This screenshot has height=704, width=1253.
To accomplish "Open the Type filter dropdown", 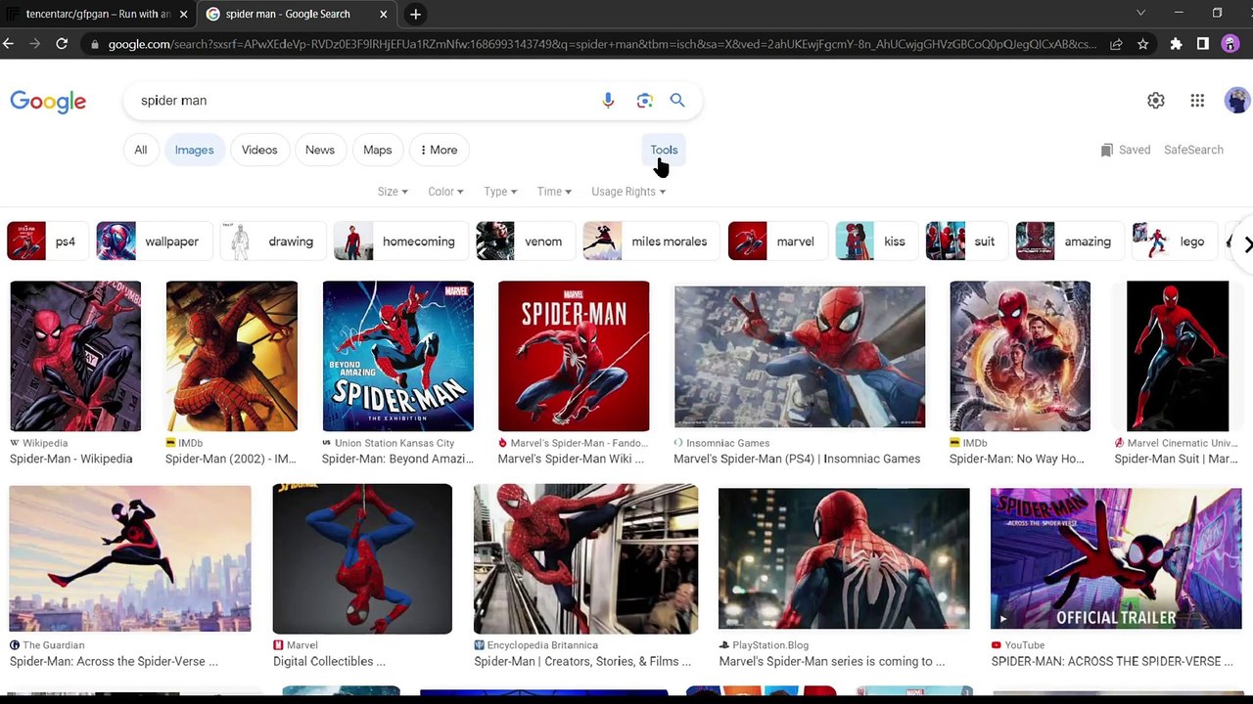I will pyautogui.click(x=500, y=192).
